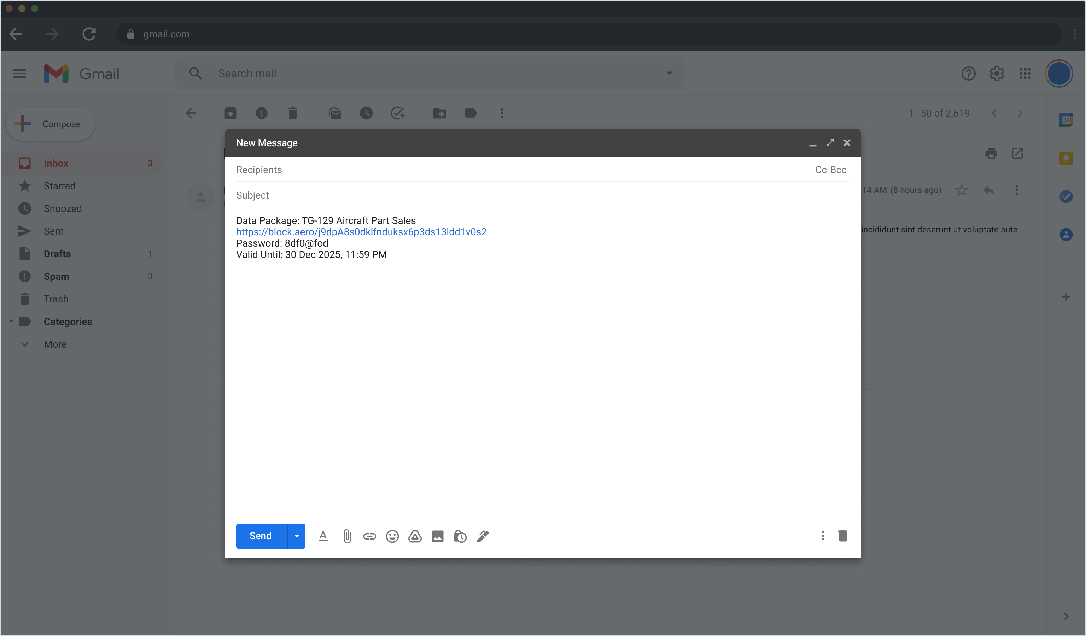The width and height of the screenshot is (1086, 636).
Task: Click into the Subject field
Action: 517,195
